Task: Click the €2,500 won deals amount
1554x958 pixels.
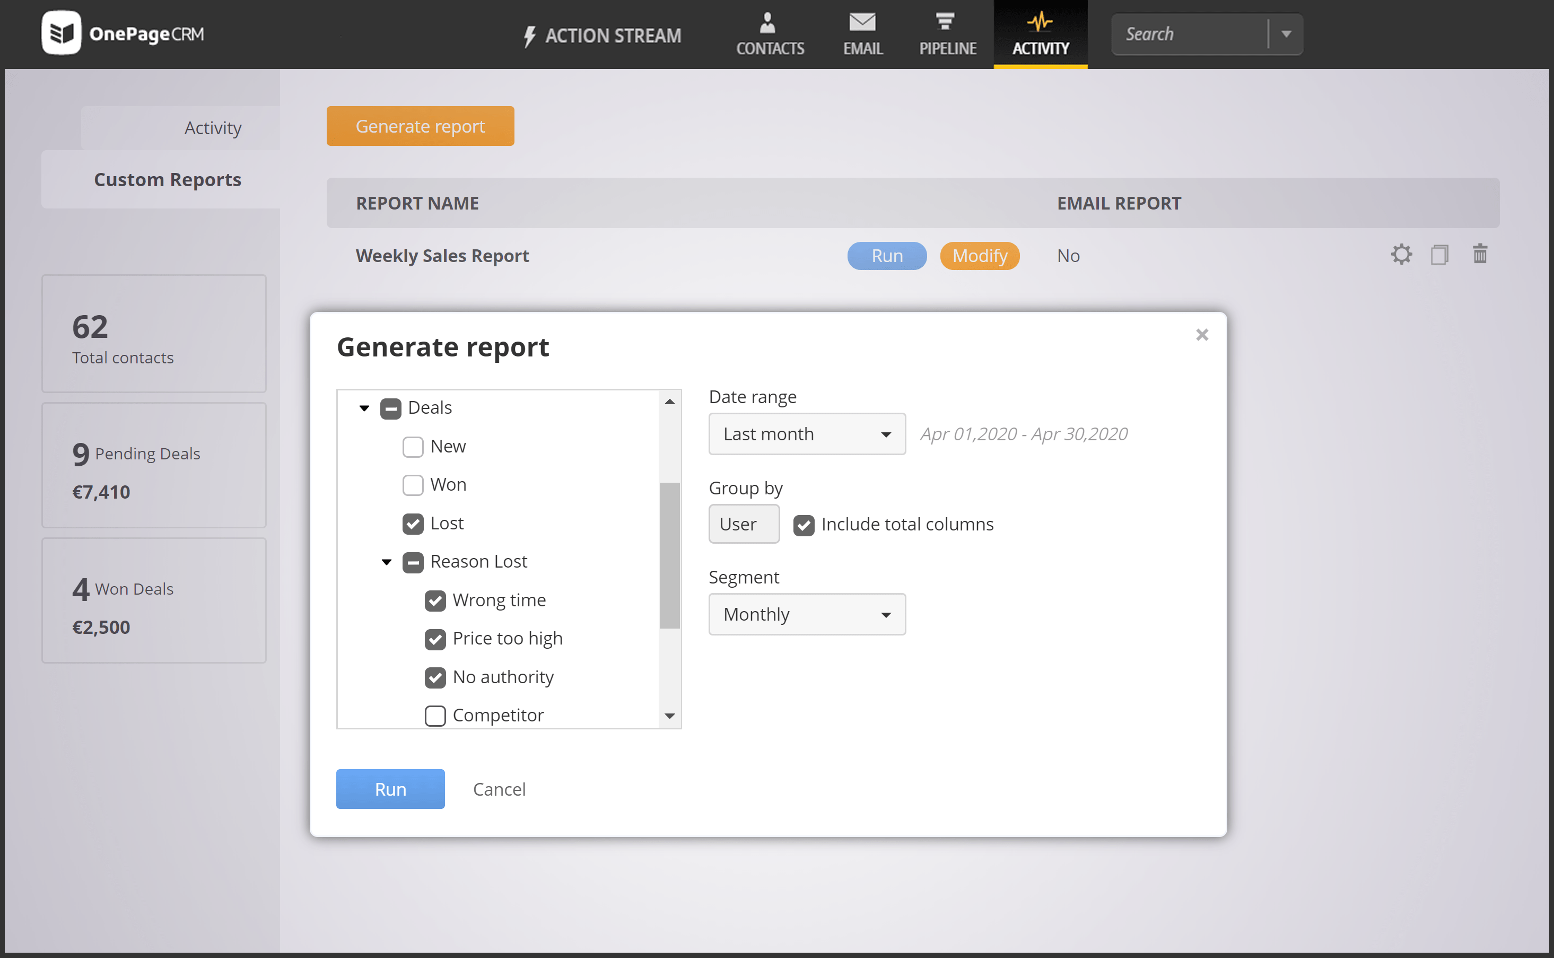Action: (x=101, y=627)
